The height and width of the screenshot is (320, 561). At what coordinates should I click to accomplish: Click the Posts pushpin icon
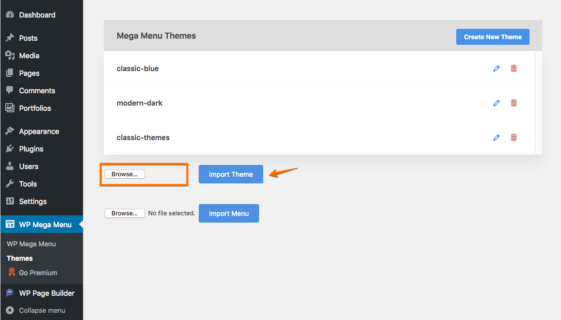(x=10, y=38)
